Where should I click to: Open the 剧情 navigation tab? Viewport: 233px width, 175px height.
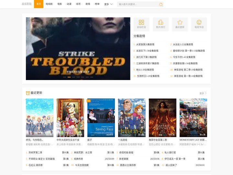(88, 4)
